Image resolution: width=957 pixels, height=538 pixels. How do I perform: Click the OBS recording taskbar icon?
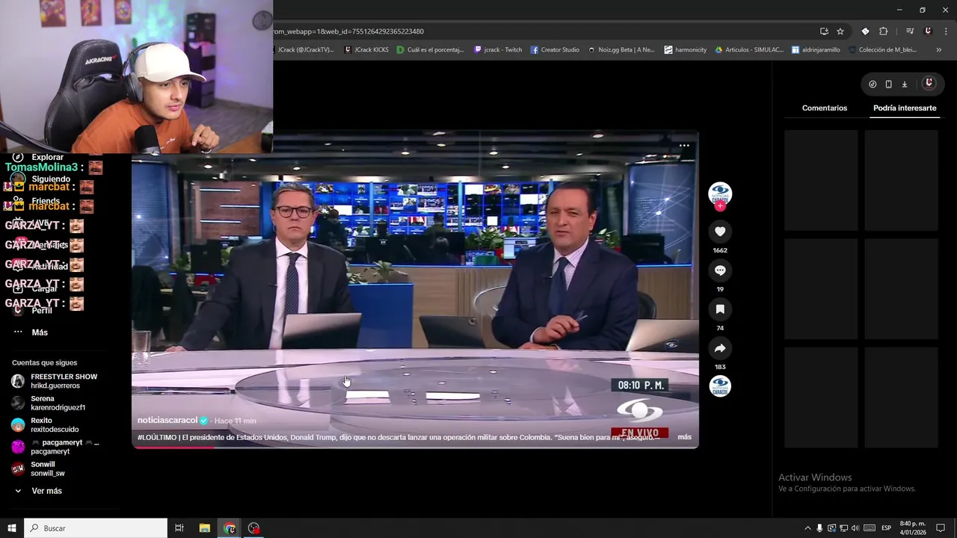point(254,528)
